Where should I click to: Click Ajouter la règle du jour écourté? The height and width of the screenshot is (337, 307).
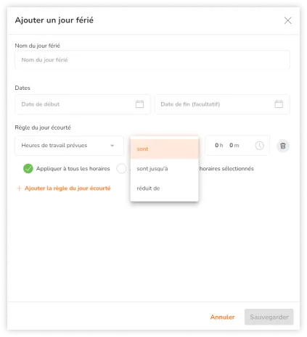tap(63, 188)
